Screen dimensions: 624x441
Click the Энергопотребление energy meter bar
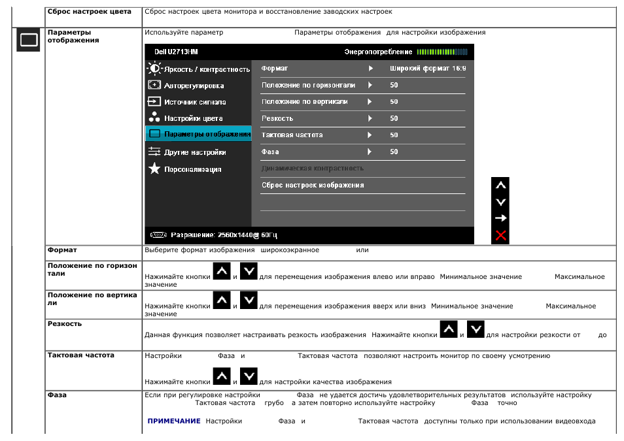[x=442, y=52]
